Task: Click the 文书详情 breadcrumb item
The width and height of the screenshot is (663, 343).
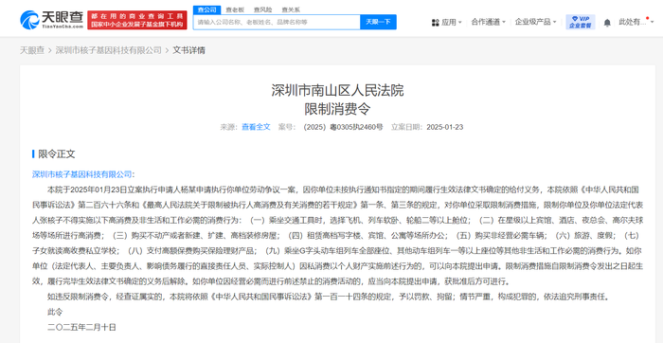Action: 189,50
